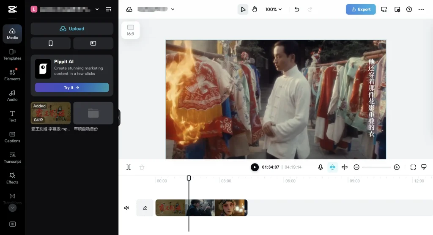
Task: Select the hand pan tool
Action: click(255, 9)
